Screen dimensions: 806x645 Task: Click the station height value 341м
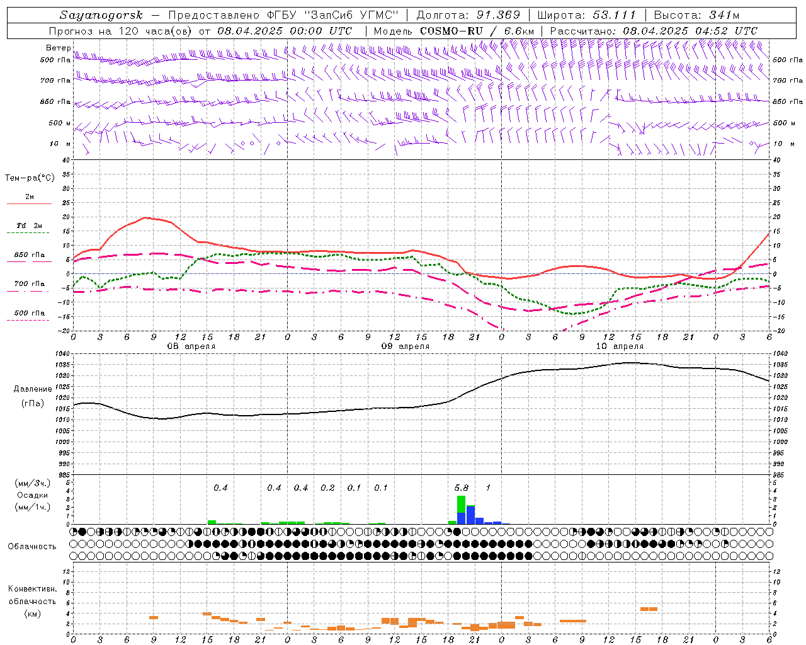tap(722, 15)
